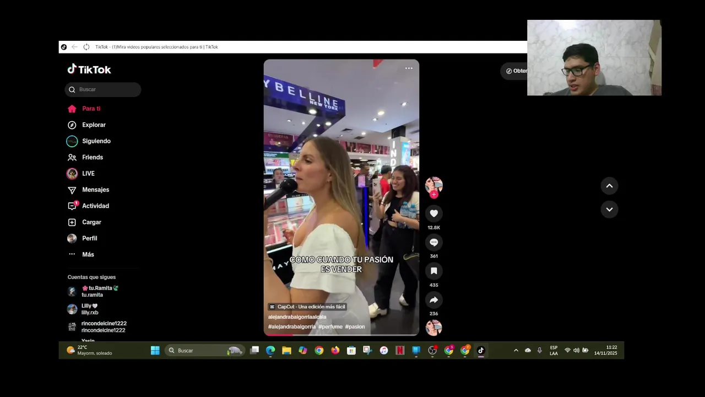
Task: Open Microsoft Edge from the taskbar
Action: click(x=270, y=350)
